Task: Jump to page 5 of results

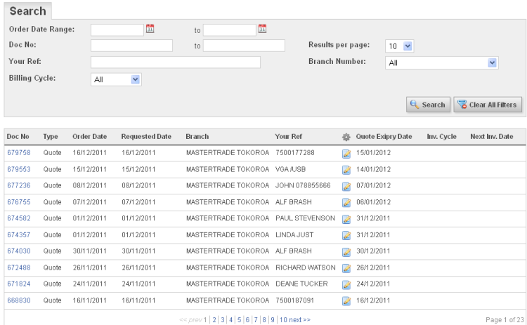Action: coord(239,319)
